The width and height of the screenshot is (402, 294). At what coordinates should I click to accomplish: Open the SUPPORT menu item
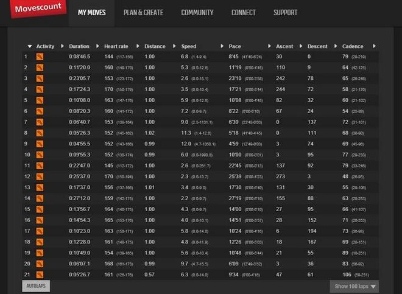click(x=285, y=13)
